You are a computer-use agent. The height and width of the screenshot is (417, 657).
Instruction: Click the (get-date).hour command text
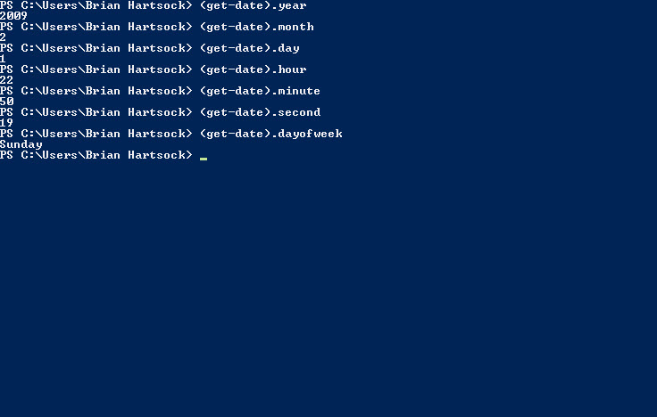point(254,69)
